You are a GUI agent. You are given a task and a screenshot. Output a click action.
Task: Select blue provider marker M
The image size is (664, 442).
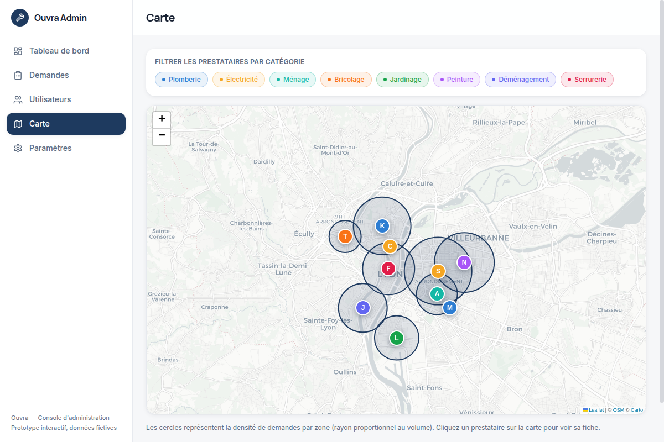pyautogui.click(x=450, y=308)
